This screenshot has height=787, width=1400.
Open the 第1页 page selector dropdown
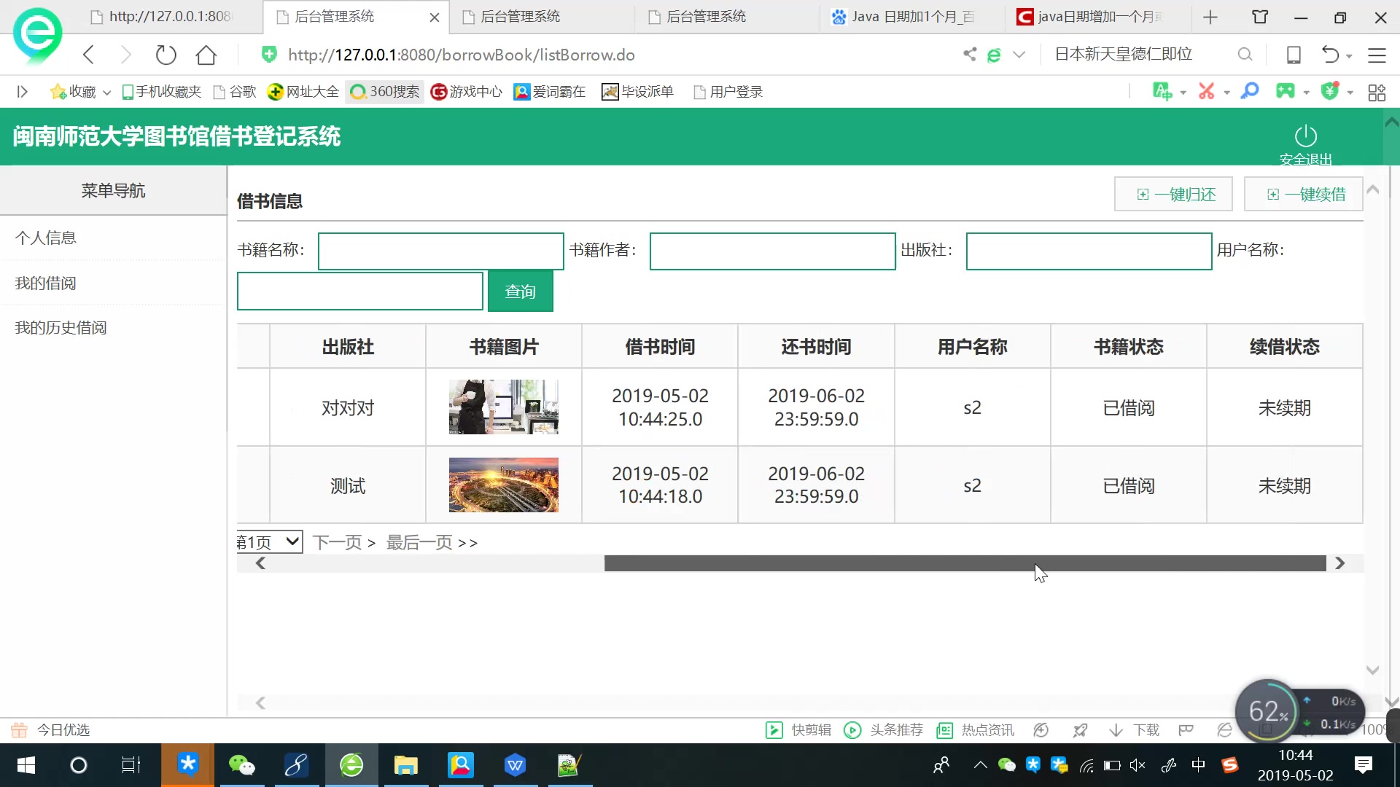pyautogui.click(x=268, y=541)
